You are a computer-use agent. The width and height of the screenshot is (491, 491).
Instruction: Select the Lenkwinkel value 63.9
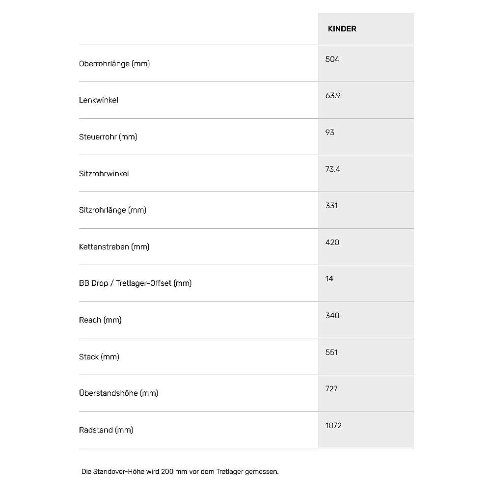tap(332, 96)
